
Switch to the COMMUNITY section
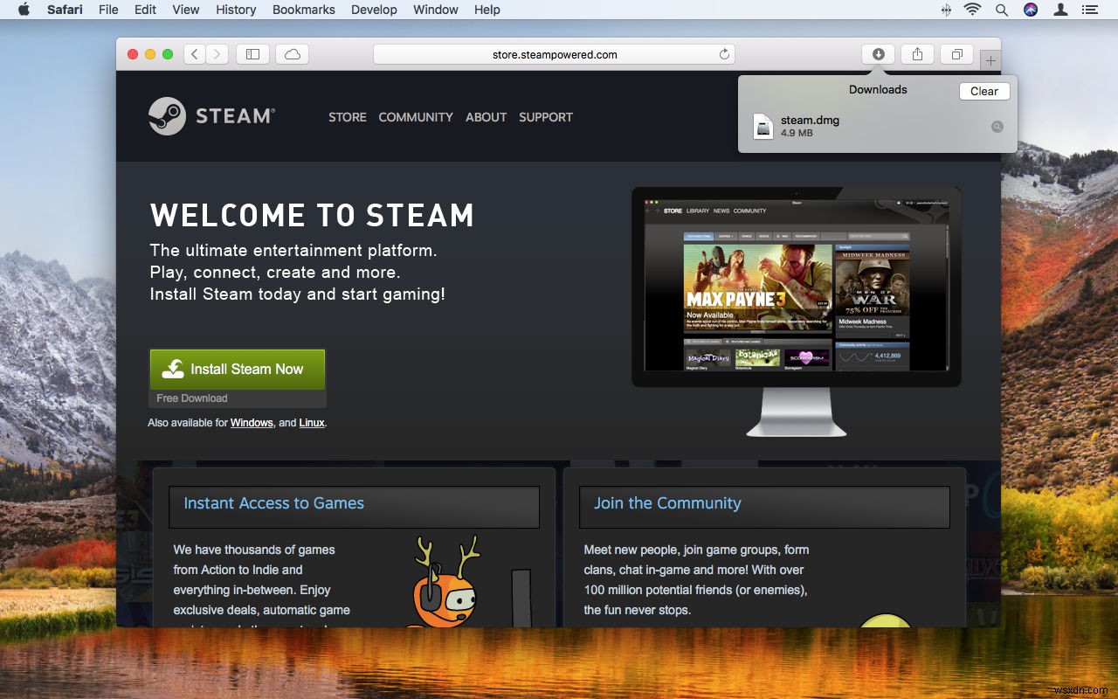pos(416,117)
